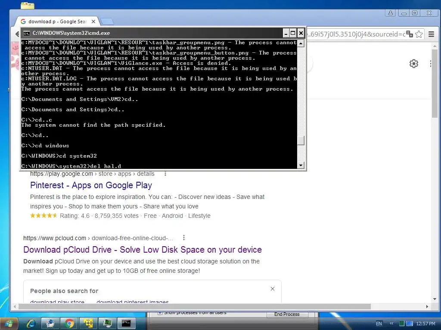The image size is (441, 330).
Task: Click the 'del hal.d' command line in cmd
Action: coord(71,166)
